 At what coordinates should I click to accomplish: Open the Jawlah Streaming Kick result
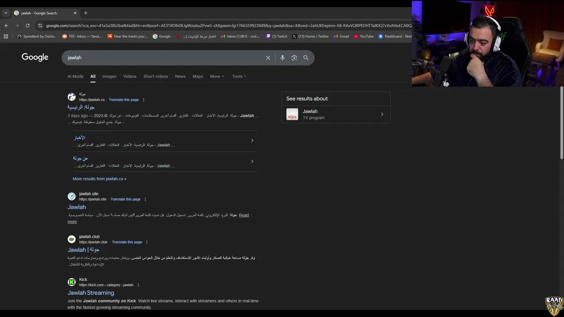click(x=91, y=293)
